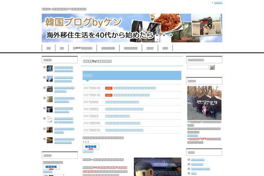Click the page heading containing "by" above the blue bar

(97, 61)
